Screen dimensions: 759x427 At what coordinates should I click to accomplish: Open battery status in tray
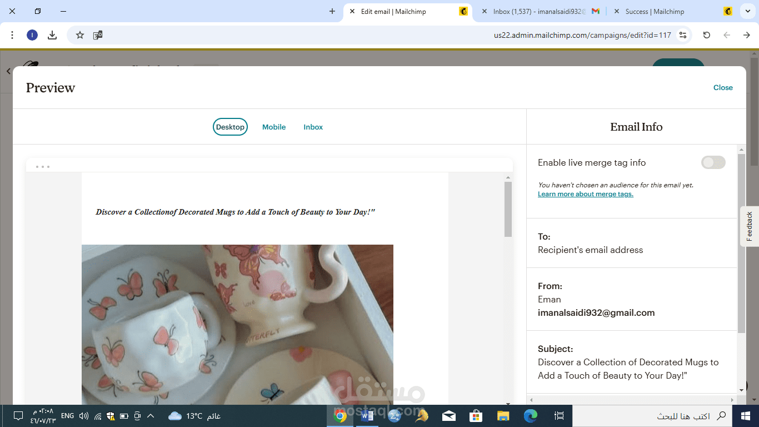coord(124,416)
